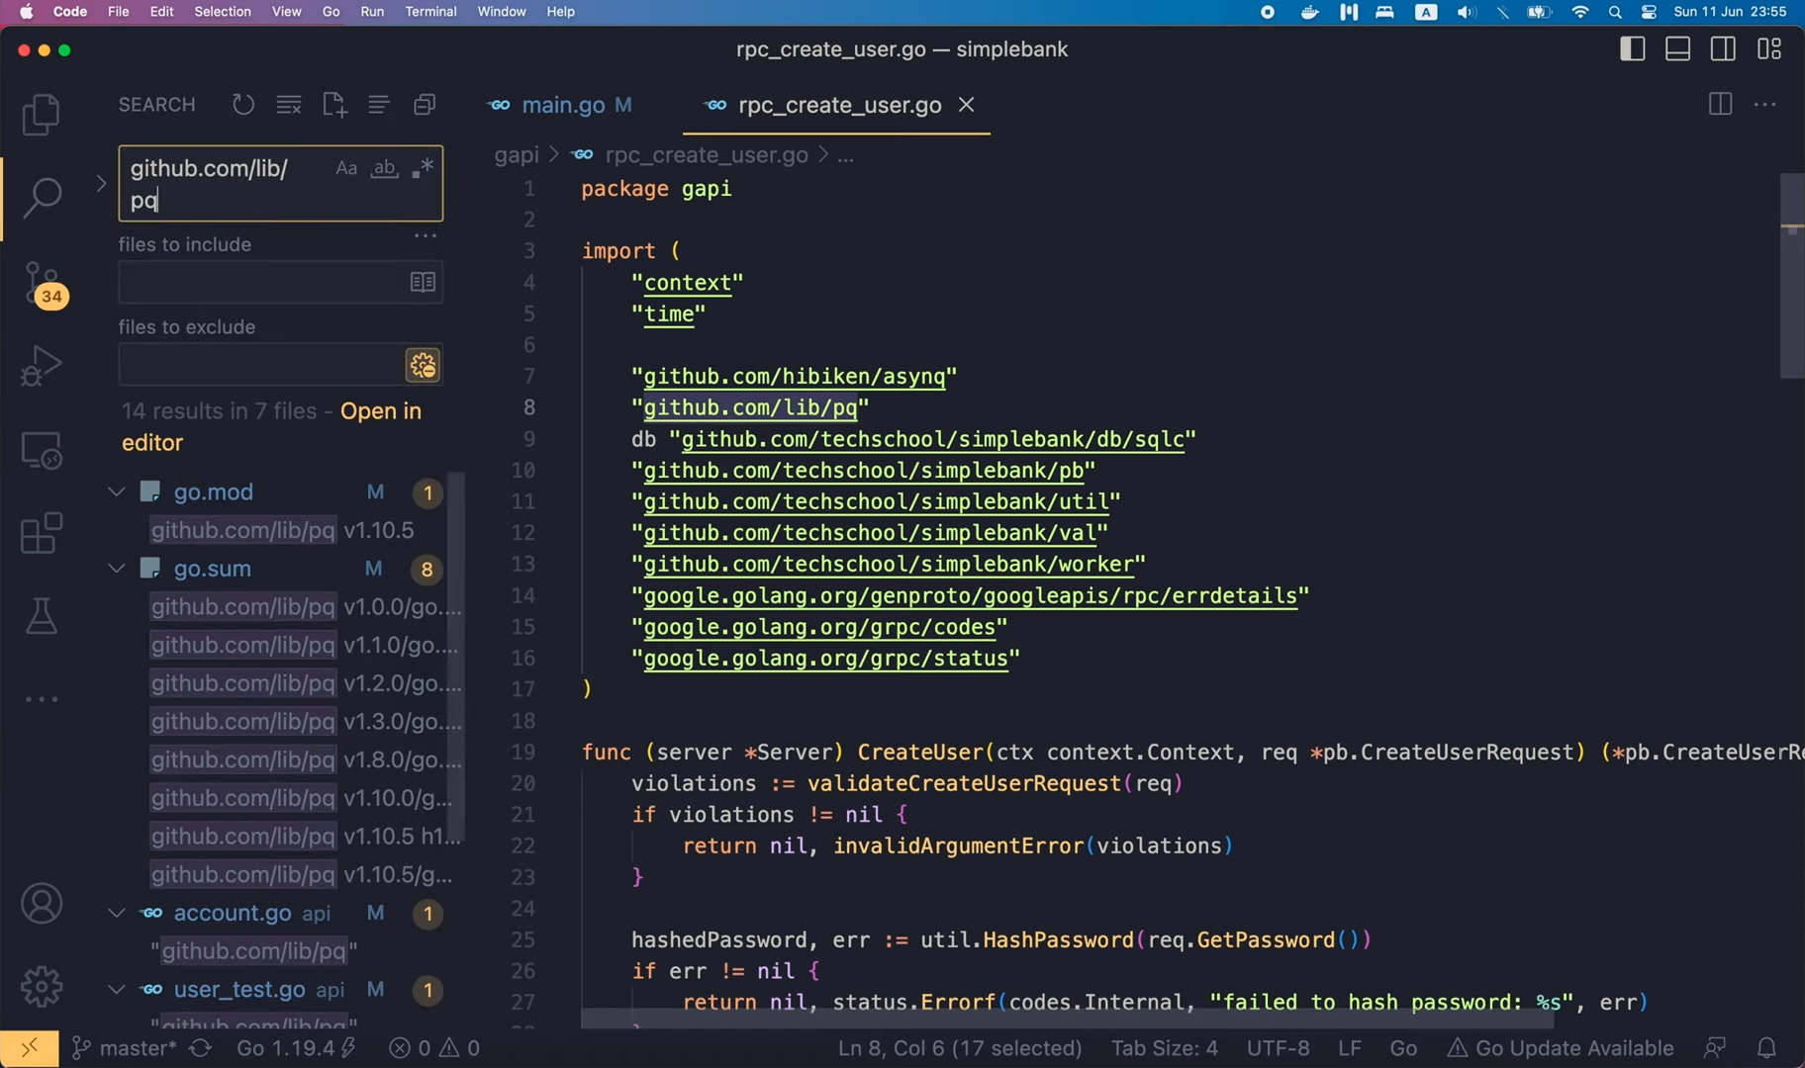Select Tab Size: 4 indentation setting
This screenshot has height=1068, width=1805.
pos(1164,1048)
